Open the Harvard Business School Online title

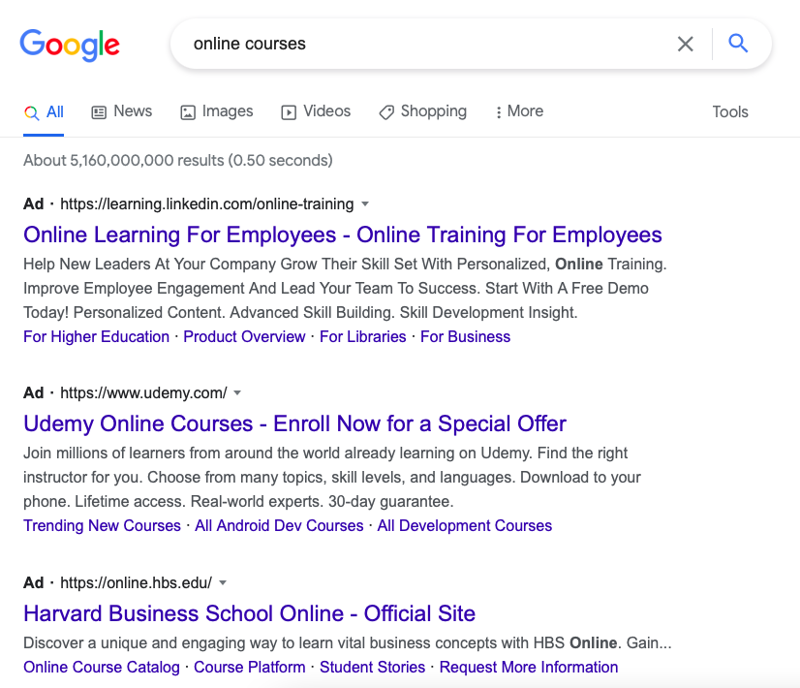click(249, 613)
